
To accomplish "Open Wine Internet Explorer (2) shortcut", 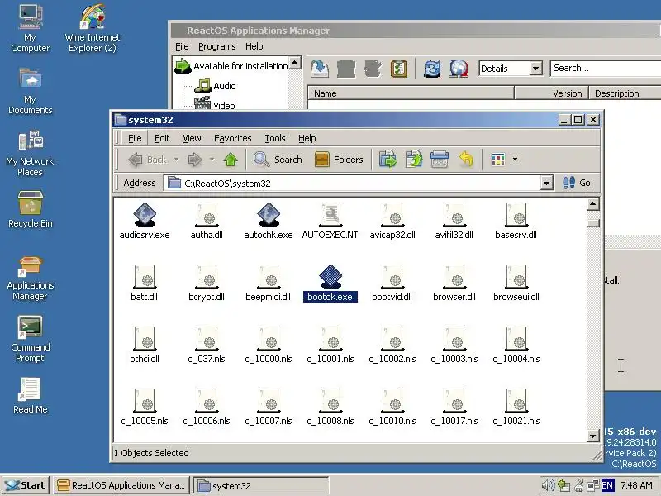I will pos(93,28).
